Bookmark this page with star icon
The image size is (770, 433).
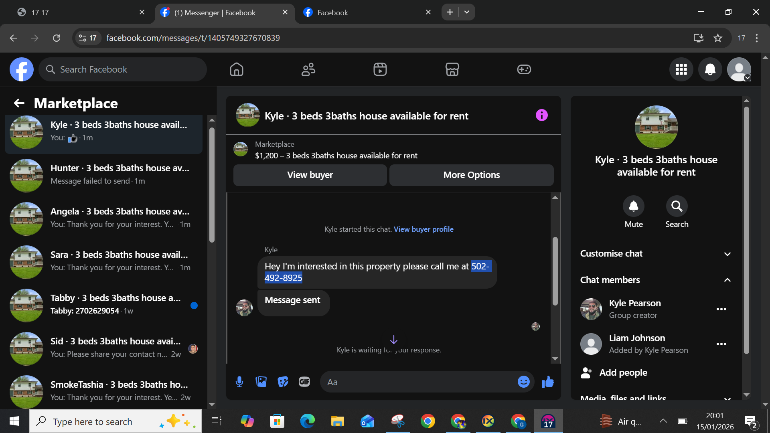[x=718, y=38]
